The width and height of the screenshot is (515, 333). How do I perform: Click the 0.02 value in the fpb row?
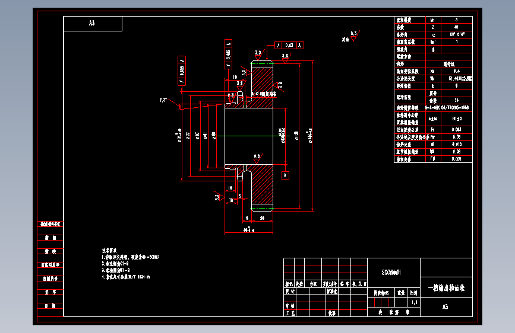point(457,152)
